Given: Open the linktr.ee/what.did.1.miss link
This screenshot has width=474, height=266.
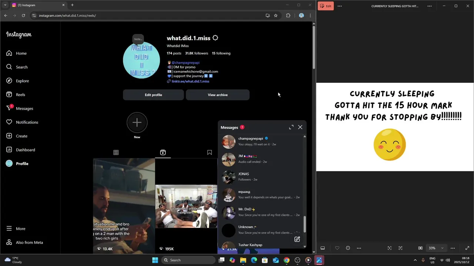Looking at the screenshot, I should coord(190,81).
